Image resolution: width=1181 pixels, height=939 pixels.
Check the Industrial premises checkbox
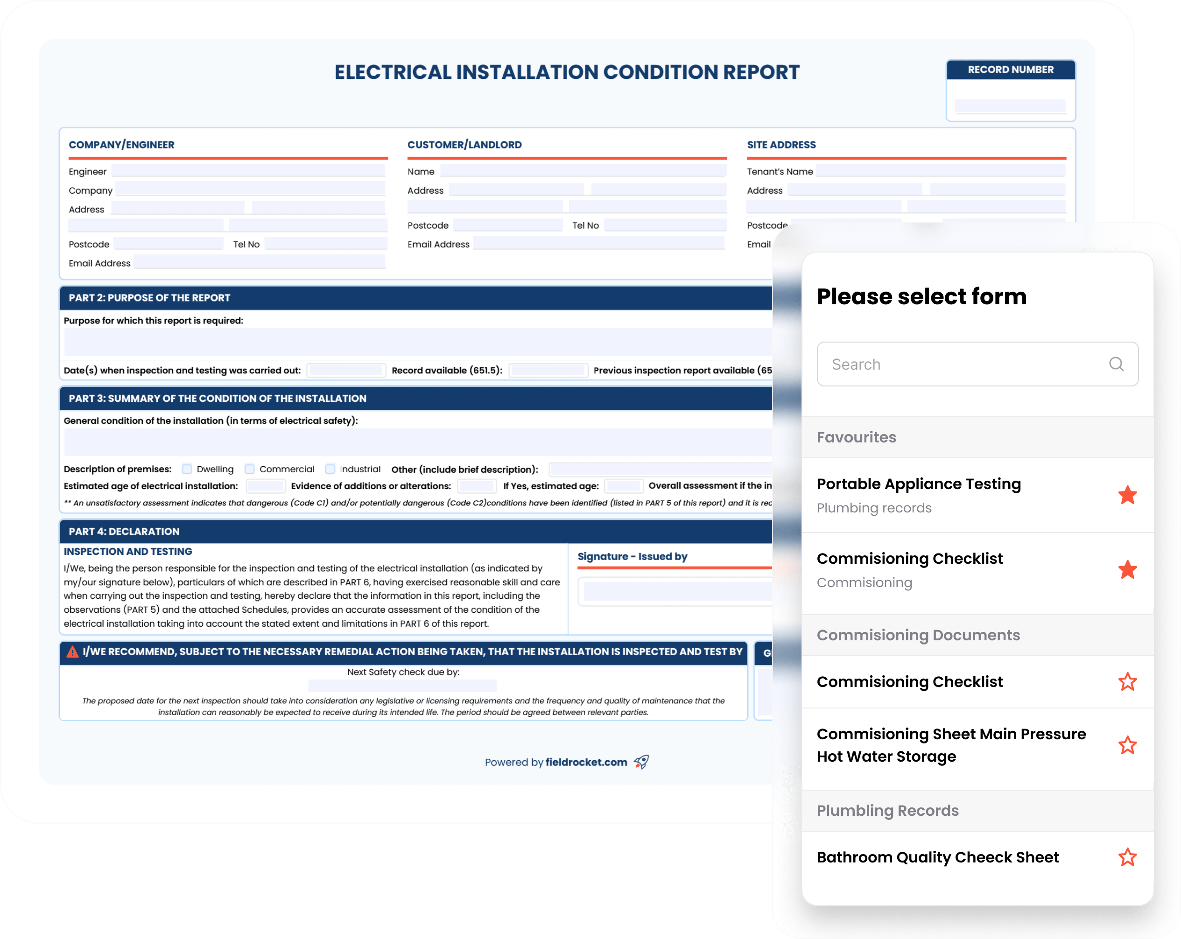tap(330, 469)
